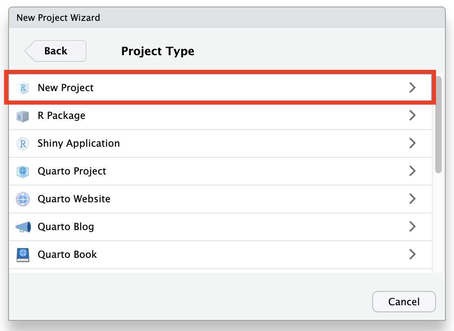Expand the Shiny Application chevron arrow

coord(412,143)
